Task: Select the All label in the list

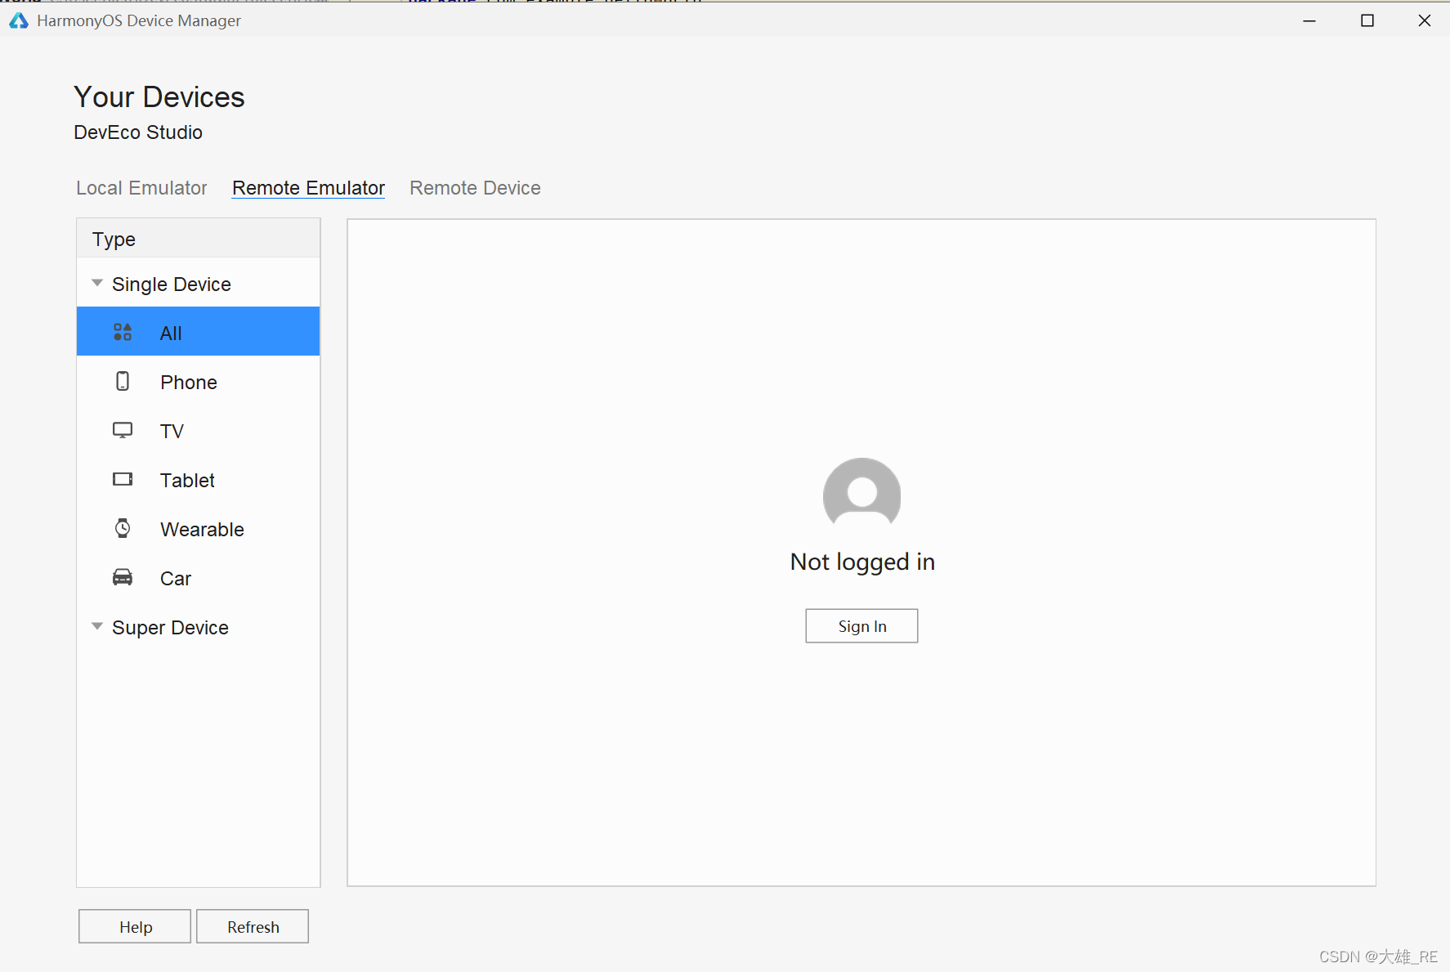Action: [171, 334]
